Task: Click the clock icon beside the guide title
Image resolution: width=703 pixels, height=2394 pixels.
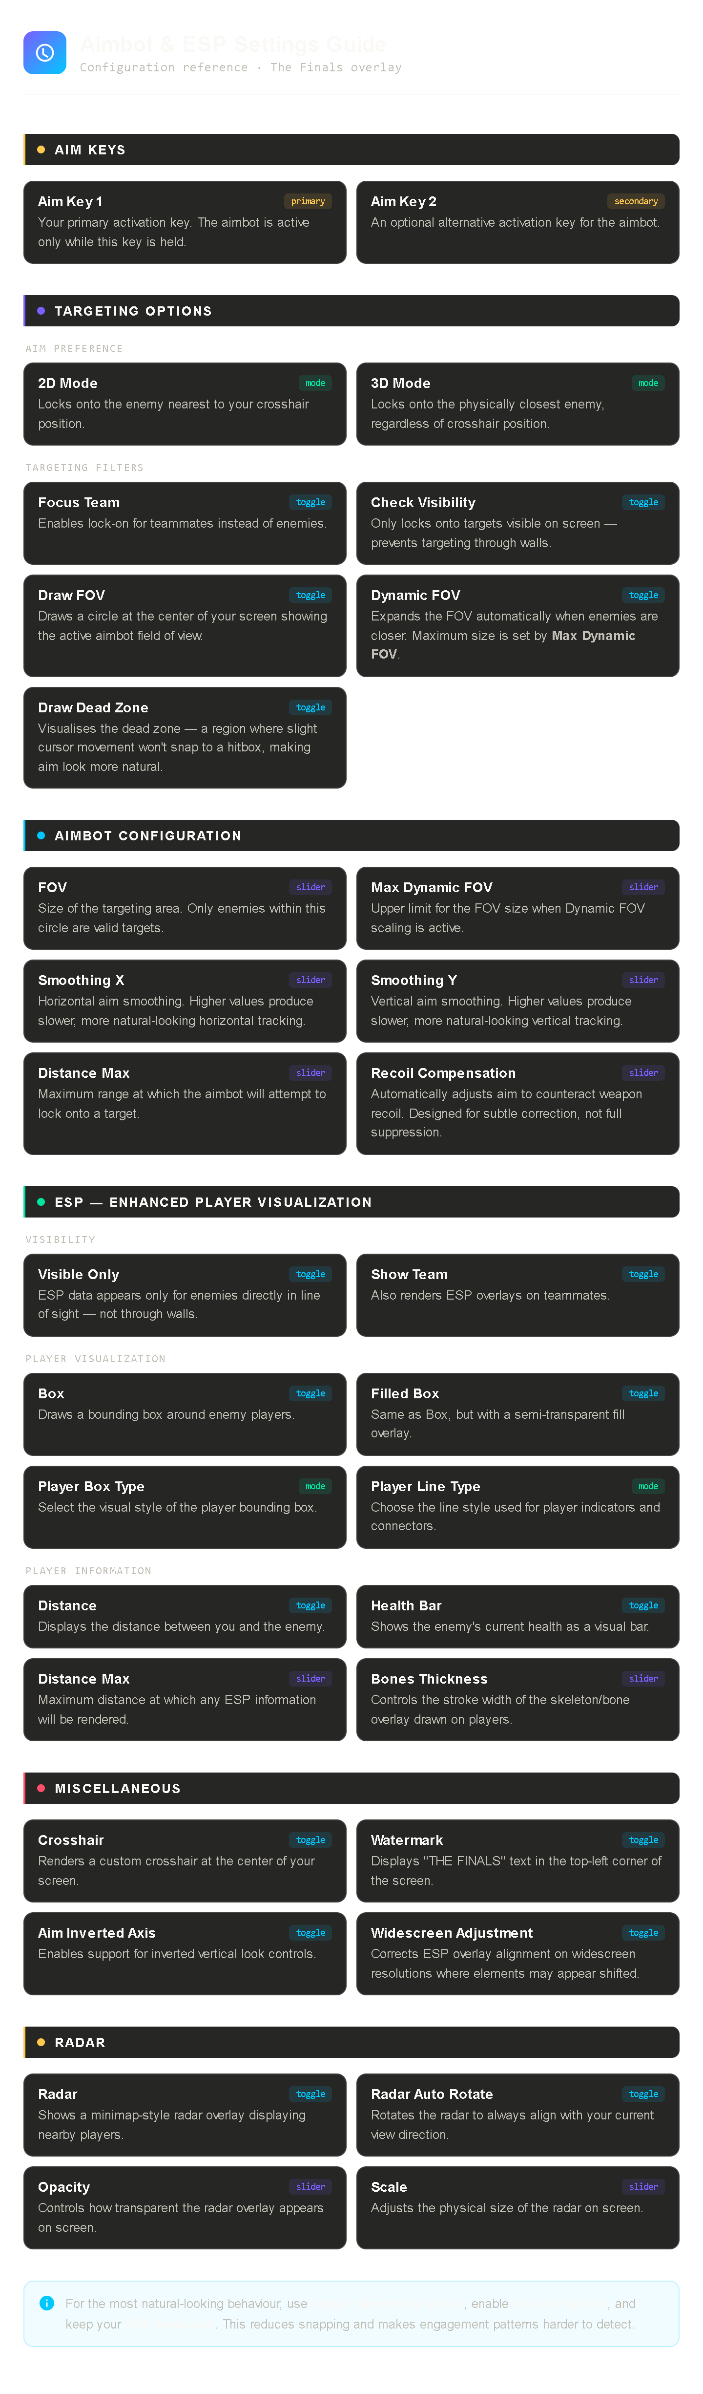Action: pyautogui.click(x=44, y=53)
